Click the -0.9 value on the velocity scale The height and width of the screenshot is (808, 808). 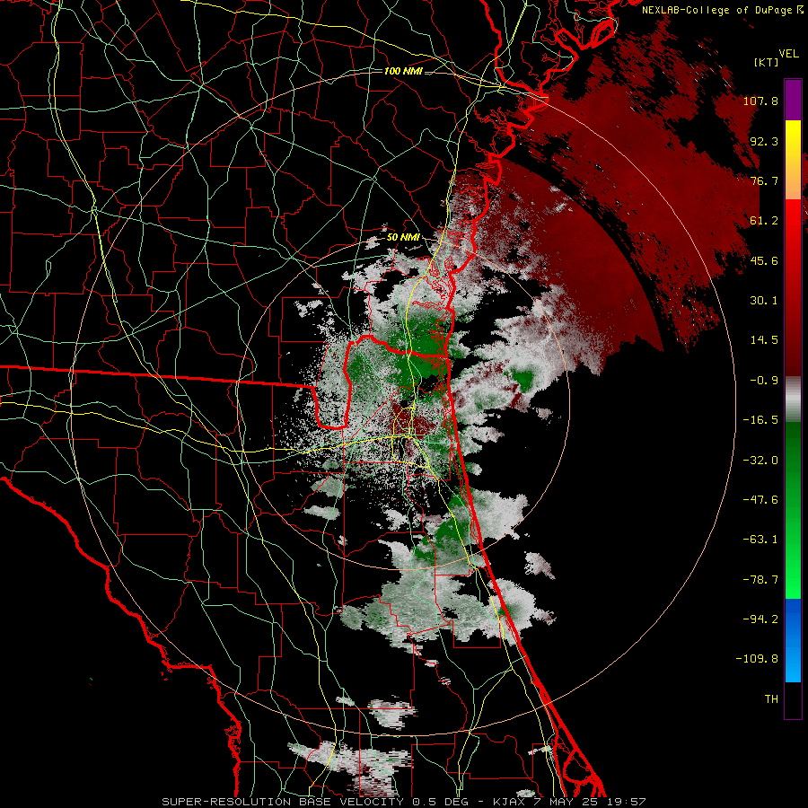[764, 381]
